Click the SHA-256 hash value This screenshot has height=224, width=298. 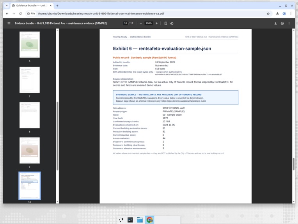pyautogui.click(x=188, y=75)
